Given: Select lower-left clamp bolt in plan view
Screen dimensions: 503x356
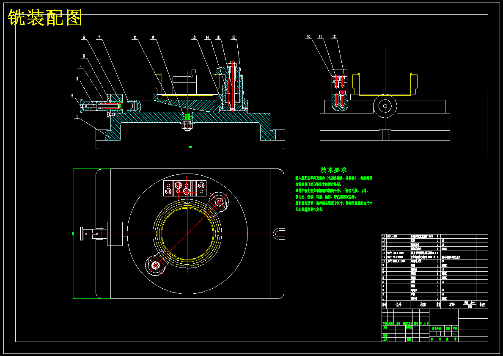Looking at the screenshot, I should point(156,265).
